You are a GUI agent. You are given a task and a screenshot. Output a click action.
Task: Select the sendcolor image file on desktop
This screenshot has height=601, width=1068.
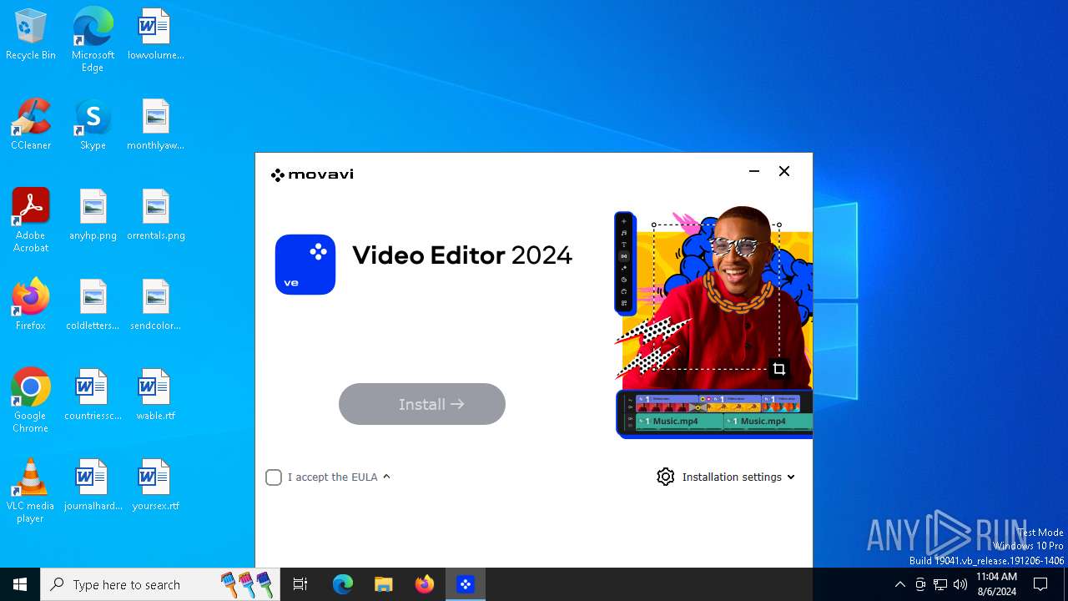click(x=155, y=306)
